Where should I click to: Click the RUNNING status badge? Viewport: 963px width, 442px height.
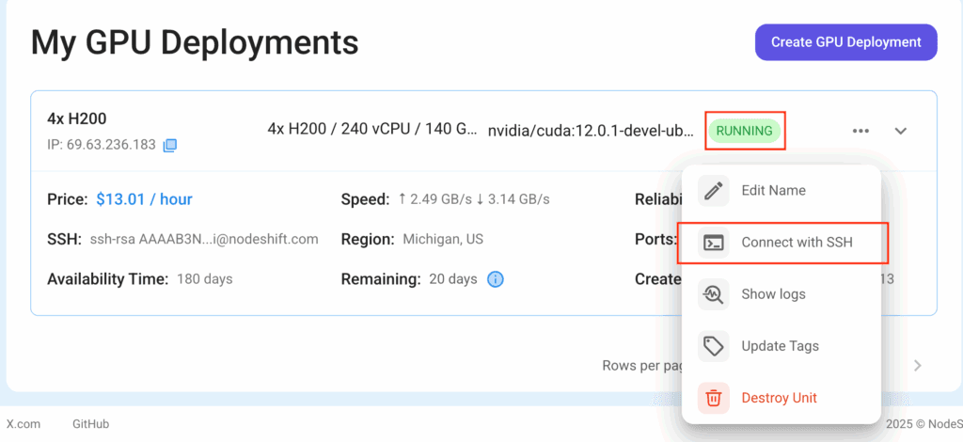point(745,131)
